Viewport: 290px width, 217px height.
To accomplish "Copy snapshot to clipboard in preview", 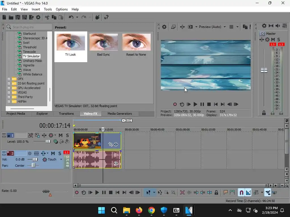I will 245,27.
